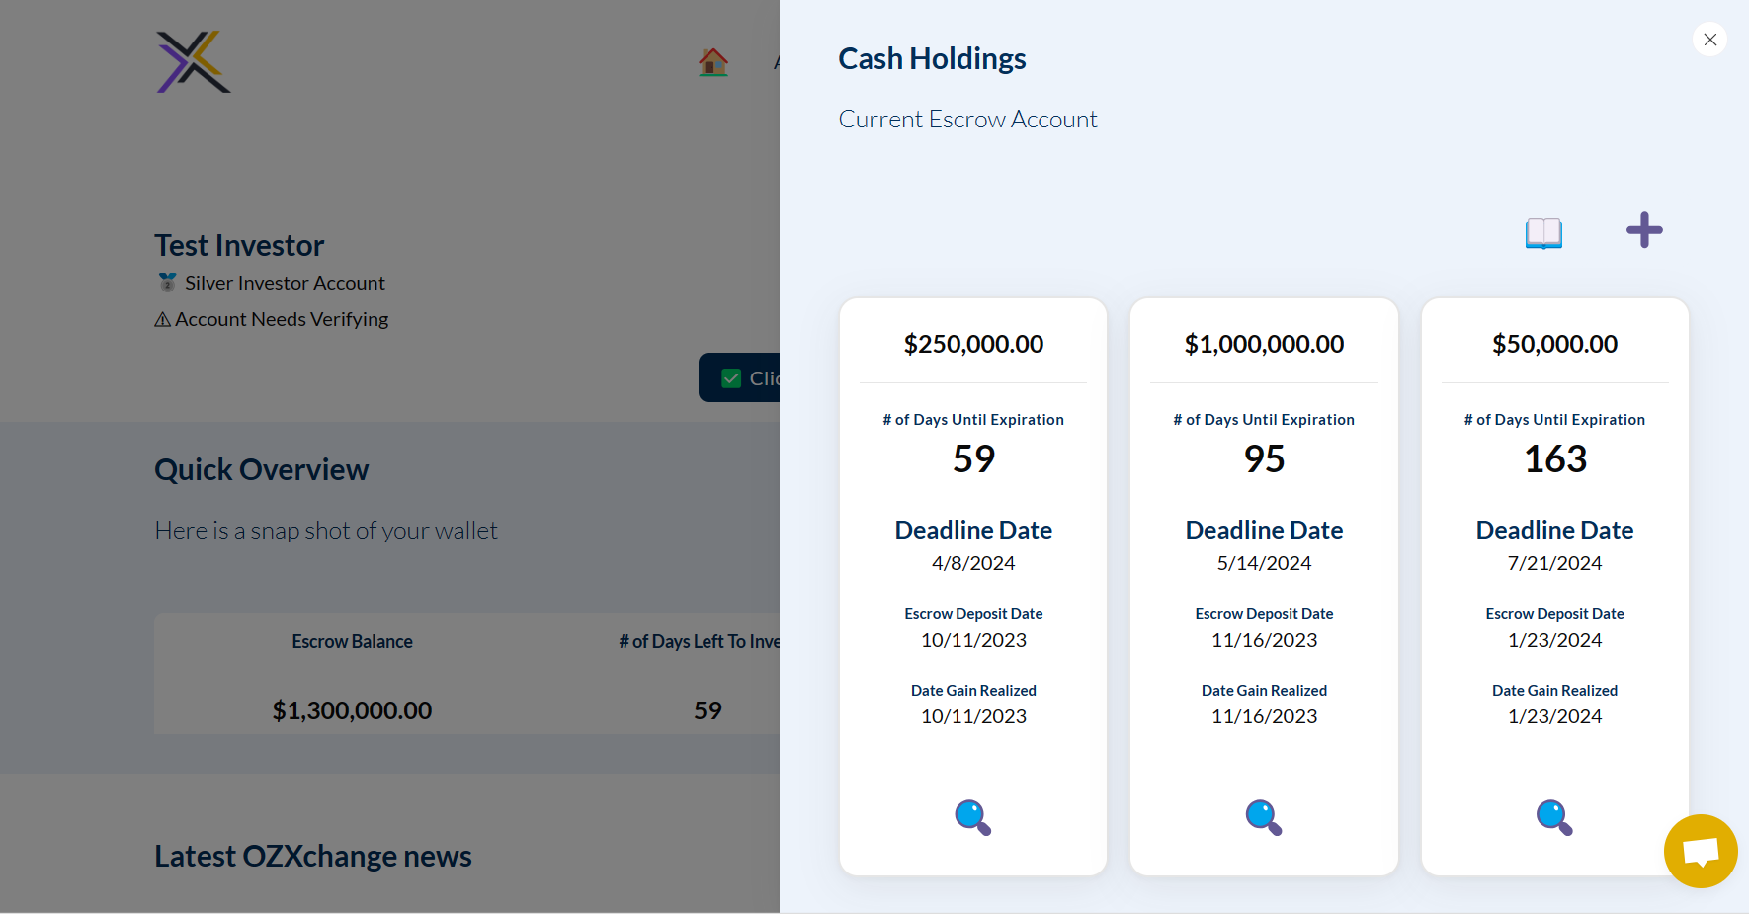This screenshot has width=1749, height=914.
Task: View details of the $250,000.00 holding magnifier
Action: tap(972, 817)
